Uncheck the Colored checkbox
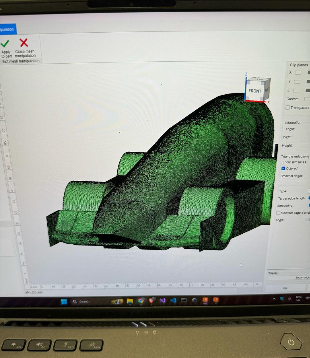Image resolution: width=310 pixels, height=358 pixels. click(x=283, y=168)
